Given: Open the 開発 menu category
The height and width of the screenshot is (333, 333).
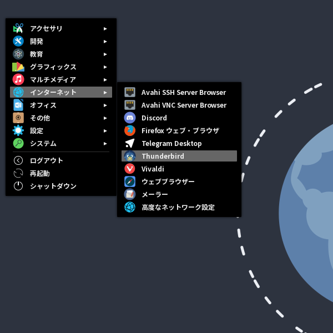Looking at the screenshot, I should [61, 41].
